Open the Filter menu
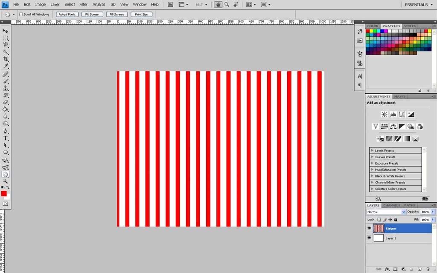The height and width of the screenshot is (273, 437). [x=83, y=4]
